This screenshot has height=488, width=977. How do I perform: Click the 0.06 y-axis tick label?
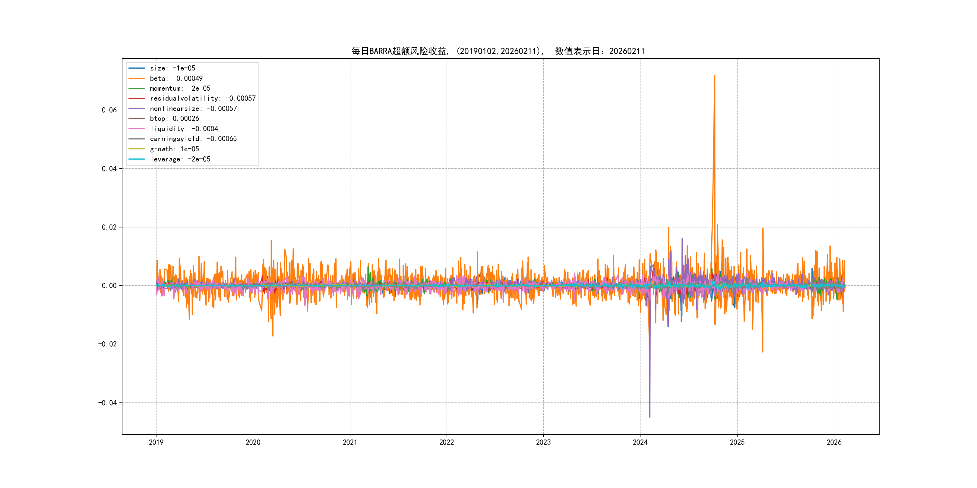point(109,110)
